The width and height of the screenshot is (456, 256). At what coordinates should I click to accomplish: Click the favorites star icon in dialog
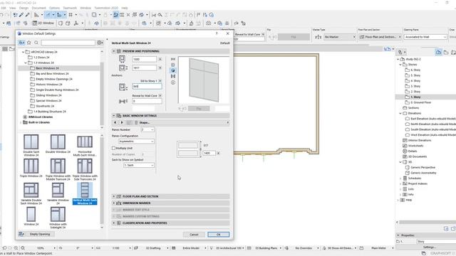click(29, 43)
